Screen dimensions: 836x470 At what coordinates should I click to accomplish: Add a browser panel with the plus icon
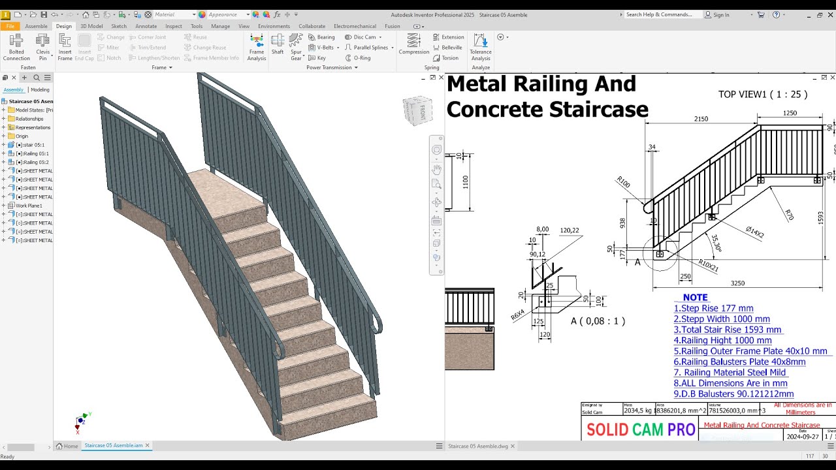click(x=24, y=78)
